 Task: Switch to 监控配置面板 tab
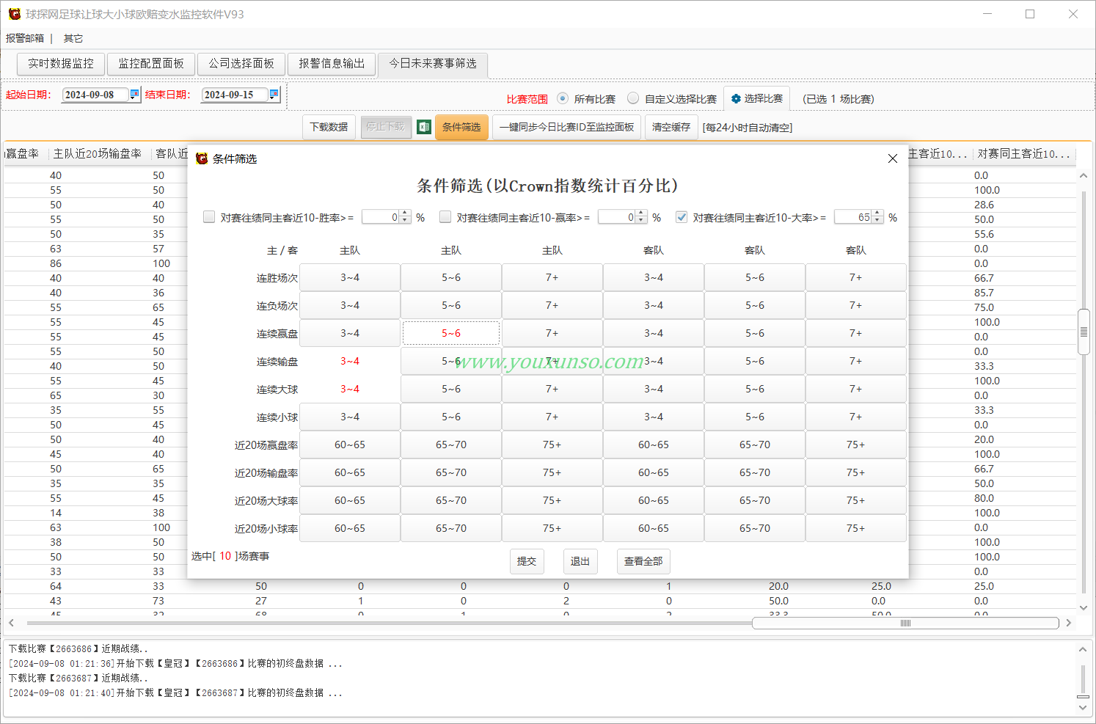[x=151, y=64]
